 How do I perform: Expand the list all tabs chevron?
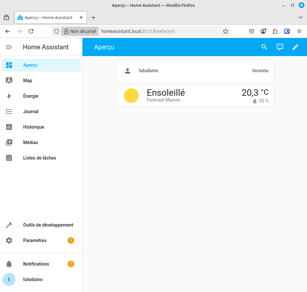pos(300,17)
